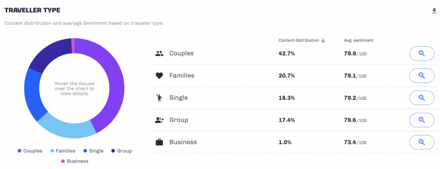This screenshot has height=169, width=440.
Task: Open details magnifier for Single row
Action: coord(422,97)
